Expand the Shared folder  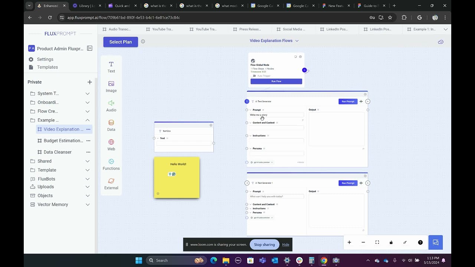88,161
